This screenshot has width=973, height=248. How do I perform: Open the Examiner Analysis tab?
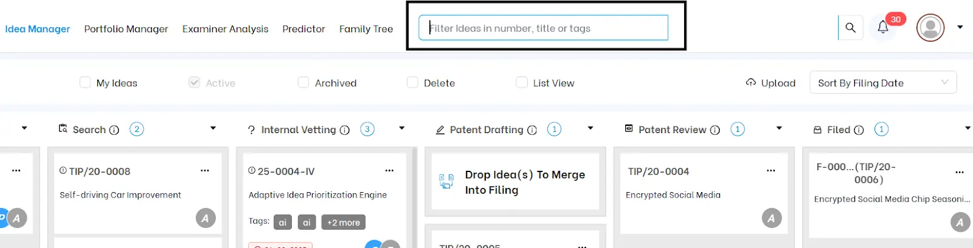point(225,29)
